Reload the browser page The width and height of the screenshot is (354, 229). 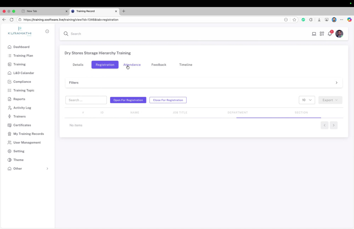pyautogui.click(x=12, y=20)
